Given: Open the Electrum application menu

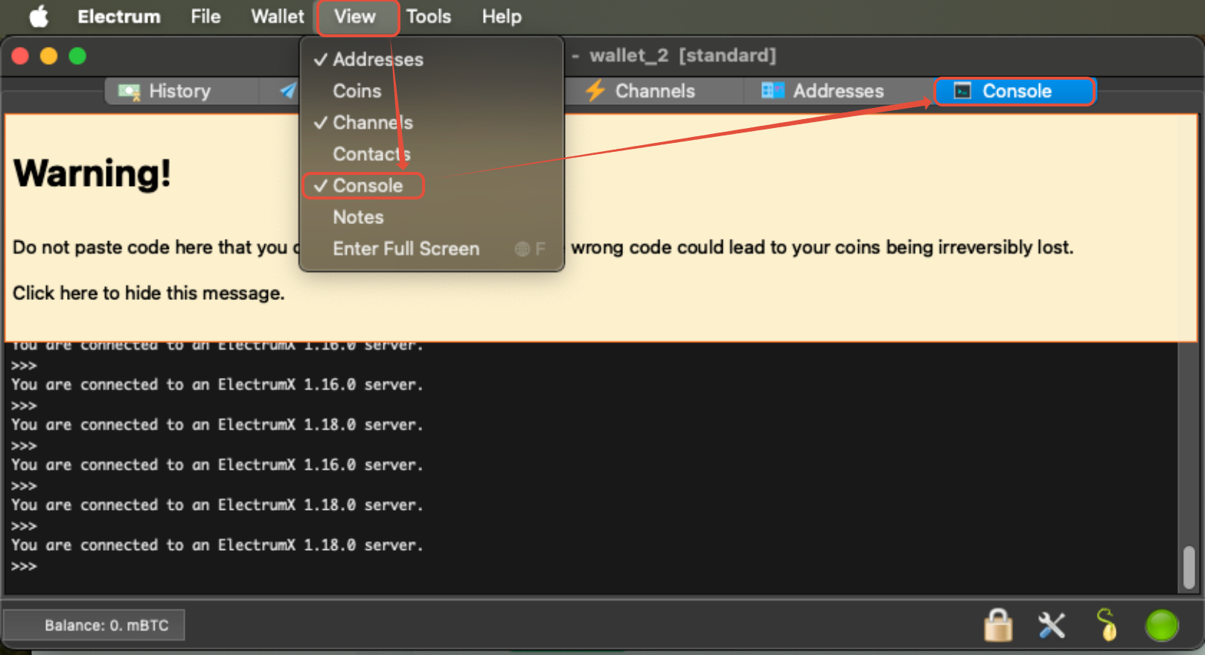Looking at the screenshot, I should [x=119, y=16].
